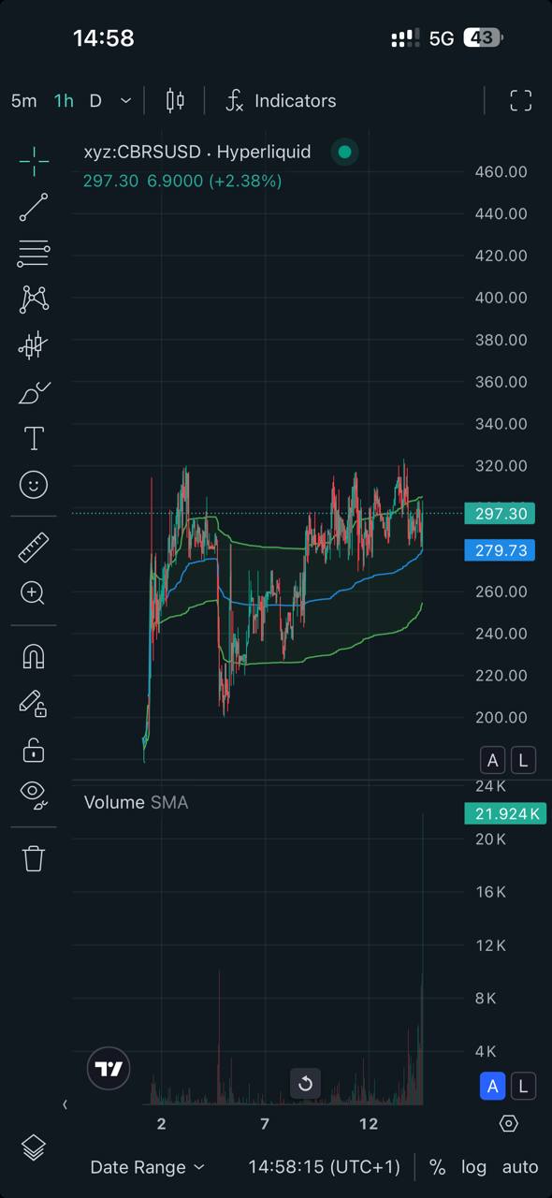The image size is (552, 1198).
Task: Click the green market status dot
Action: [x=345, y=152]
